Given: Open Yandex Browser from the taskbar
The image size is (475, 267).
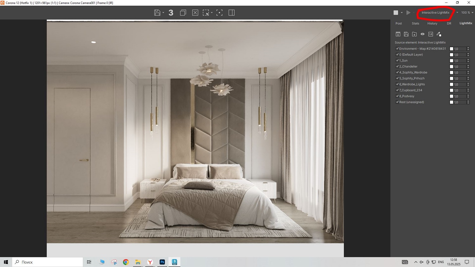Looking at the screenshot, I should (x=150, y=262).
